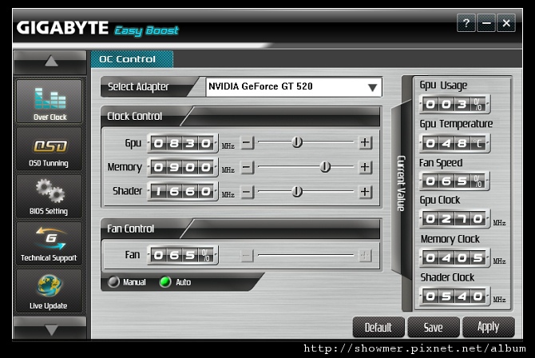Decrease Gpu clock with minus button
The height and width of the screenshot is (358, 535).
tap(247, 142)
